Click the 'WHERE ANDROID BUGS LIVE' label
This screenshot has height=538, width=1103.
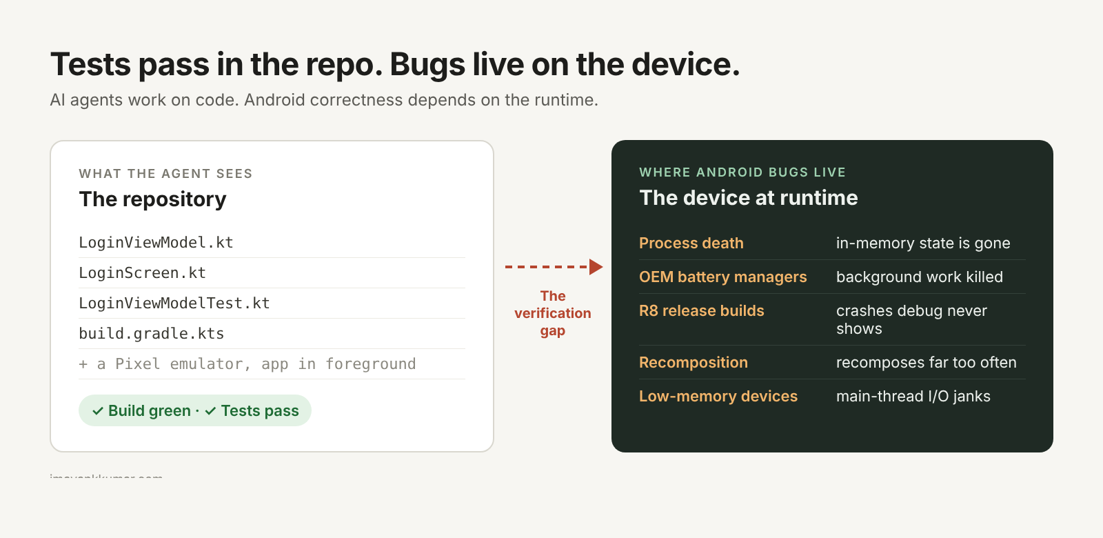click(742, 172)
